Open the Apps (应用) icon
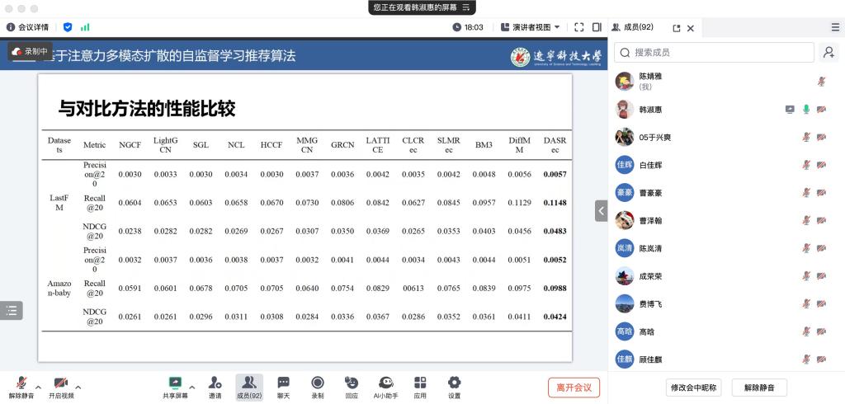Screen dimensions: 845x404 click(420, 387)
